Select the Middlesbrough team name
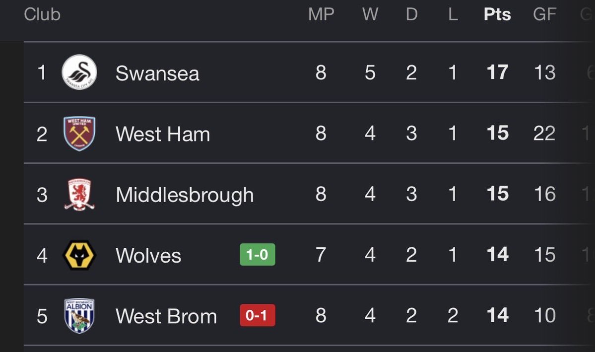 tap(185, 195)
